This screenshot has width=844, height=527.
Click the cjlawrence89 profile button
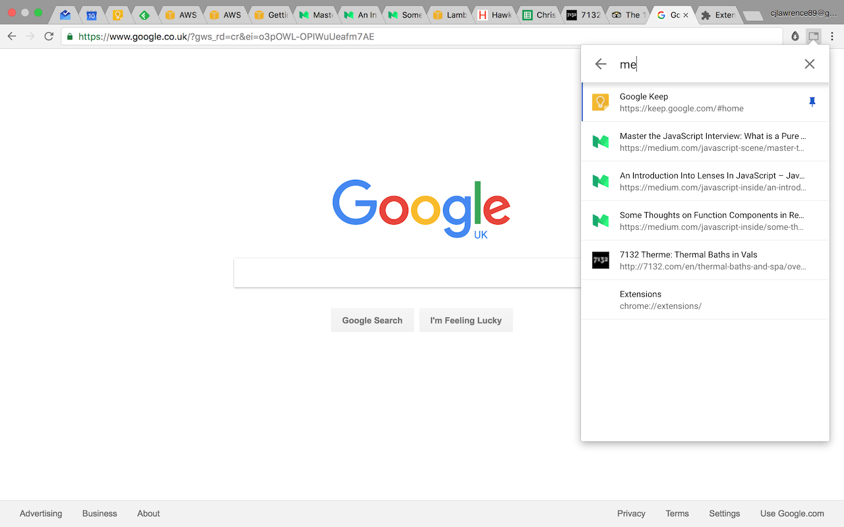(x=803, y=13)
